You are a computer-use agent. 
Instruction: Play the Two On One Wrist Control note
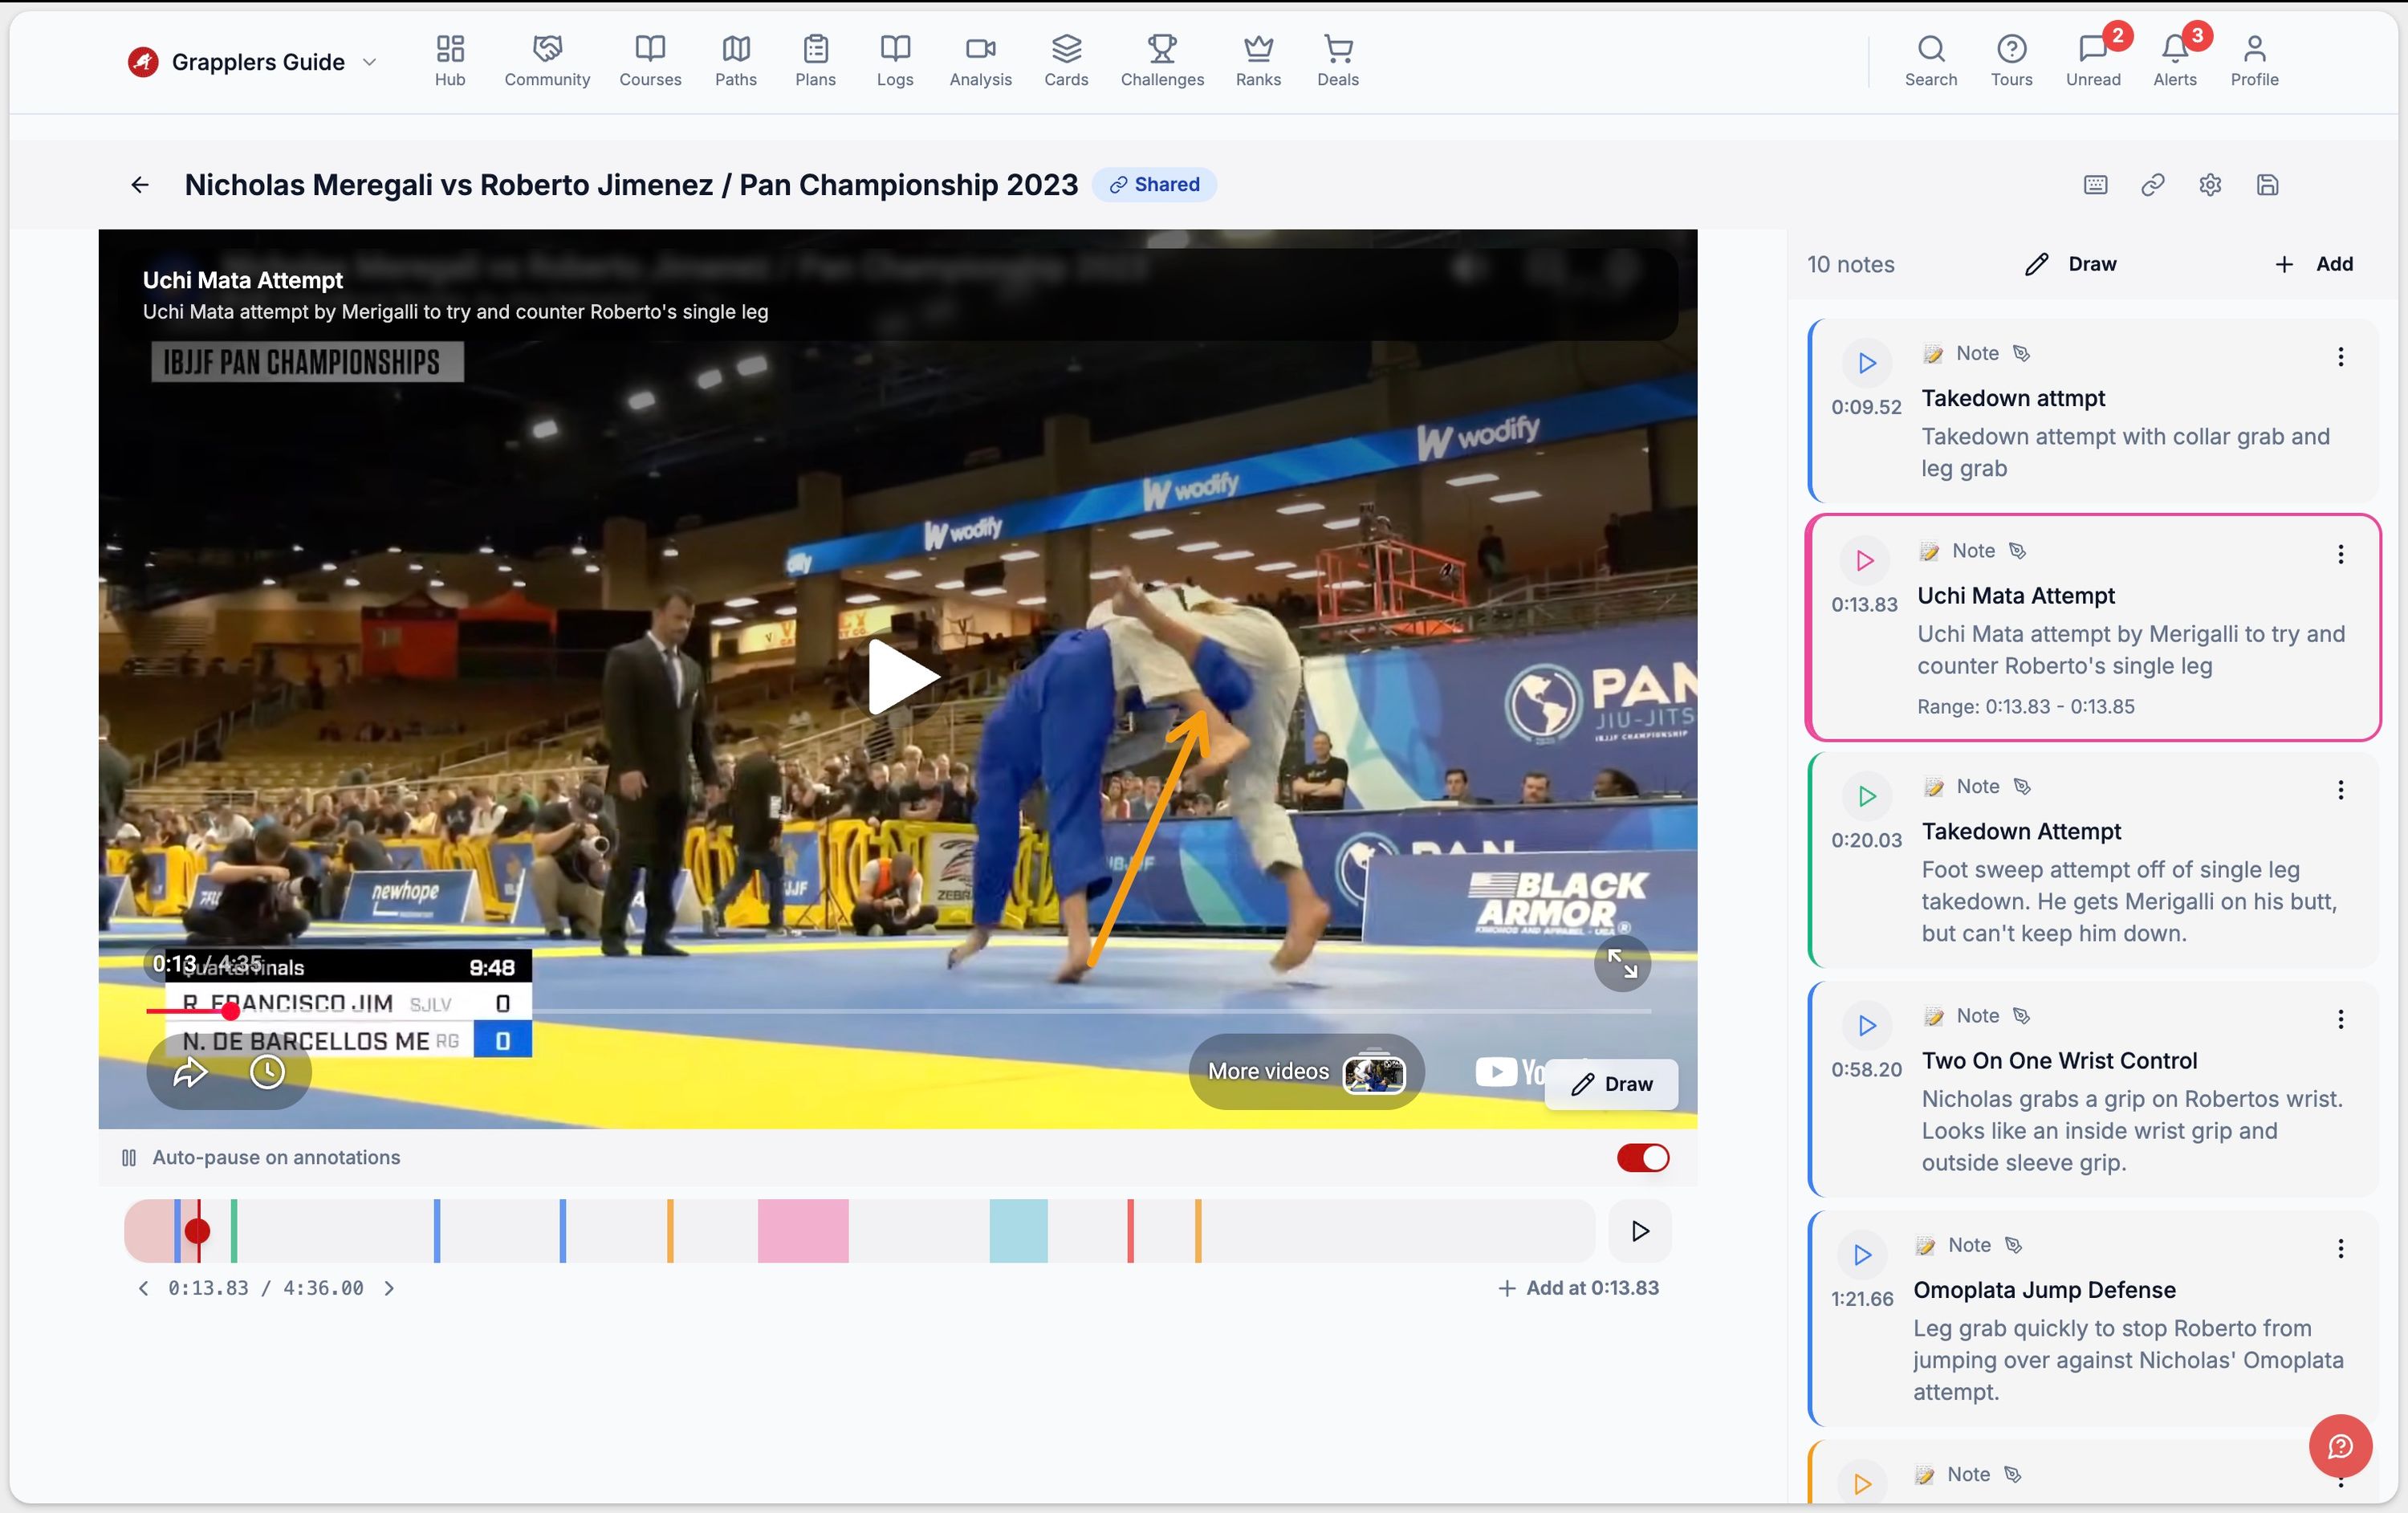pyautogui.click(x=1866, y=1025)
